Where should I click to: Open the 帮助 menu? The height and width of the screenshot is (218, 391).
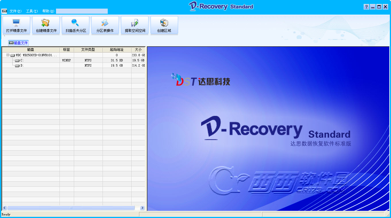click(x=48, y=11)
